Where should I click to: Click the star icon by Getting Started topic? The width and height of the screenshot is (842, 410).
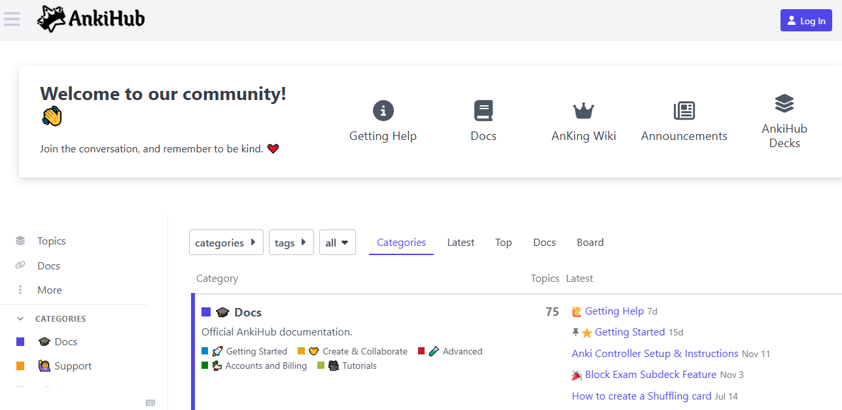tap(587, 333)
